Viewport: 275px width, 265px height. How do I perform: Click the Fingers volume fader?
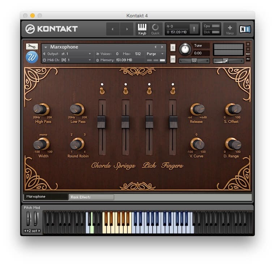173,122
